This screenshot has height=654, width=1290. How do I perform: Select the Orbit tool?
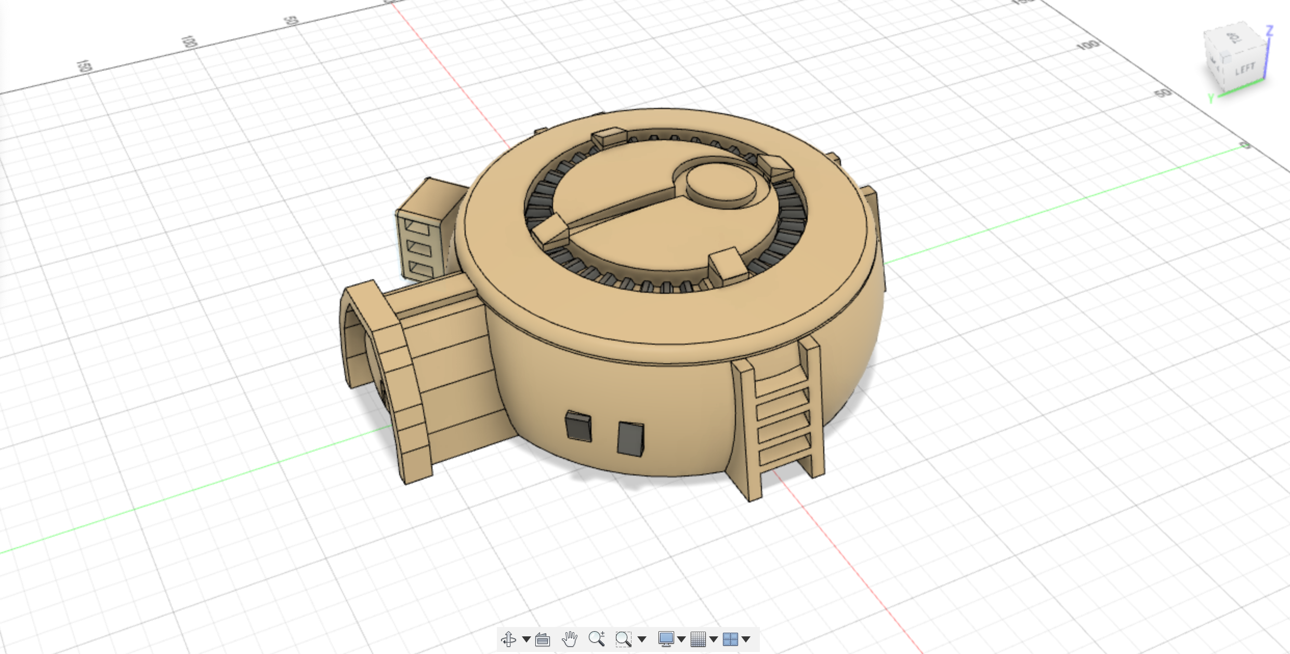pyautogui.click(x=508, y=640)
